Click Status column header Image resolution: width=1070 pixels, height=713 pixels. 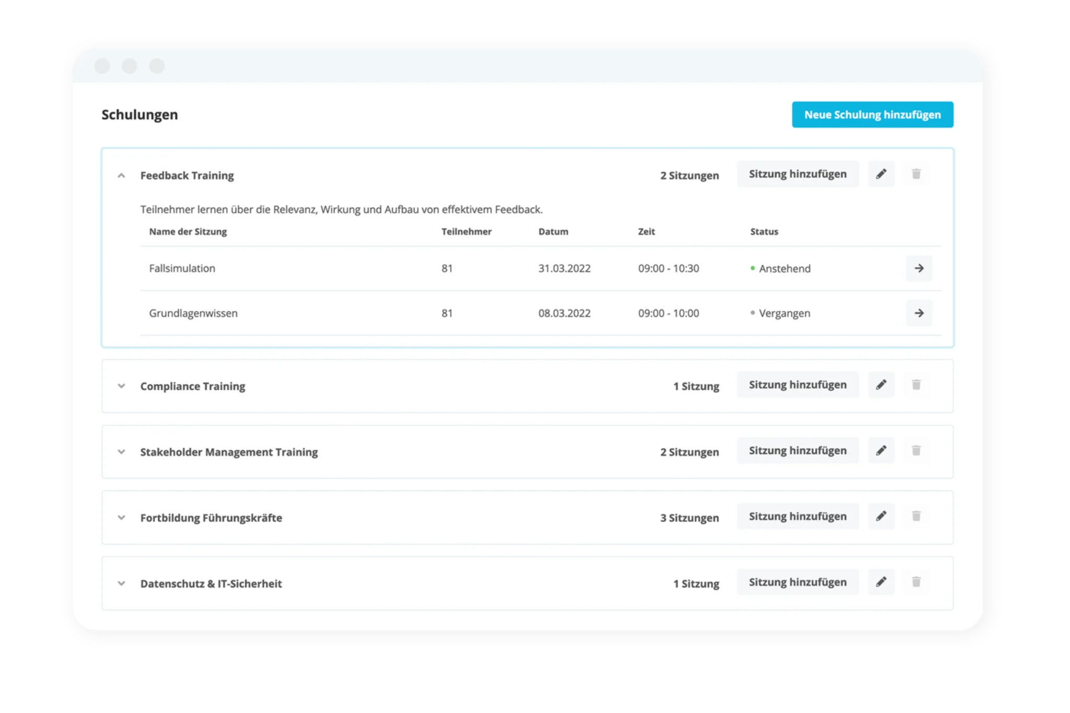764,231
